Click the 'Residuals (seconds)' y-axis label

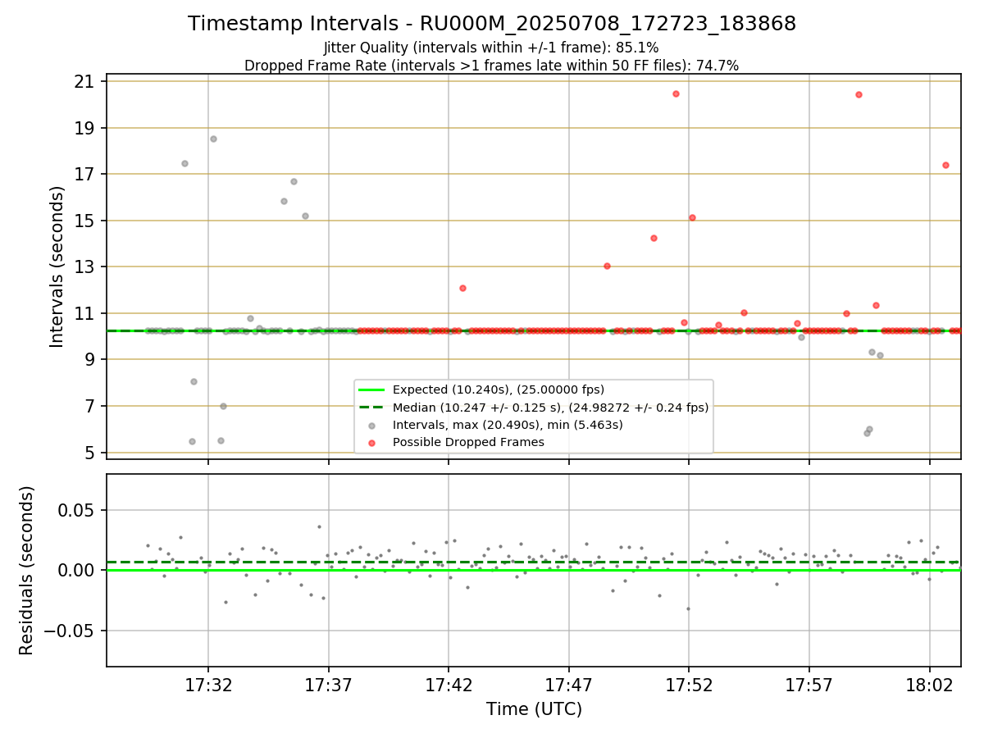pos(27,570)
